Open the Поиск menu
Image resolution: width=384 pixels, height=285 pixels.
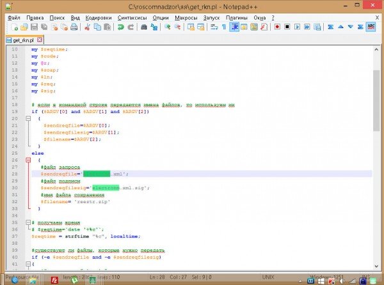click(57, 18)
